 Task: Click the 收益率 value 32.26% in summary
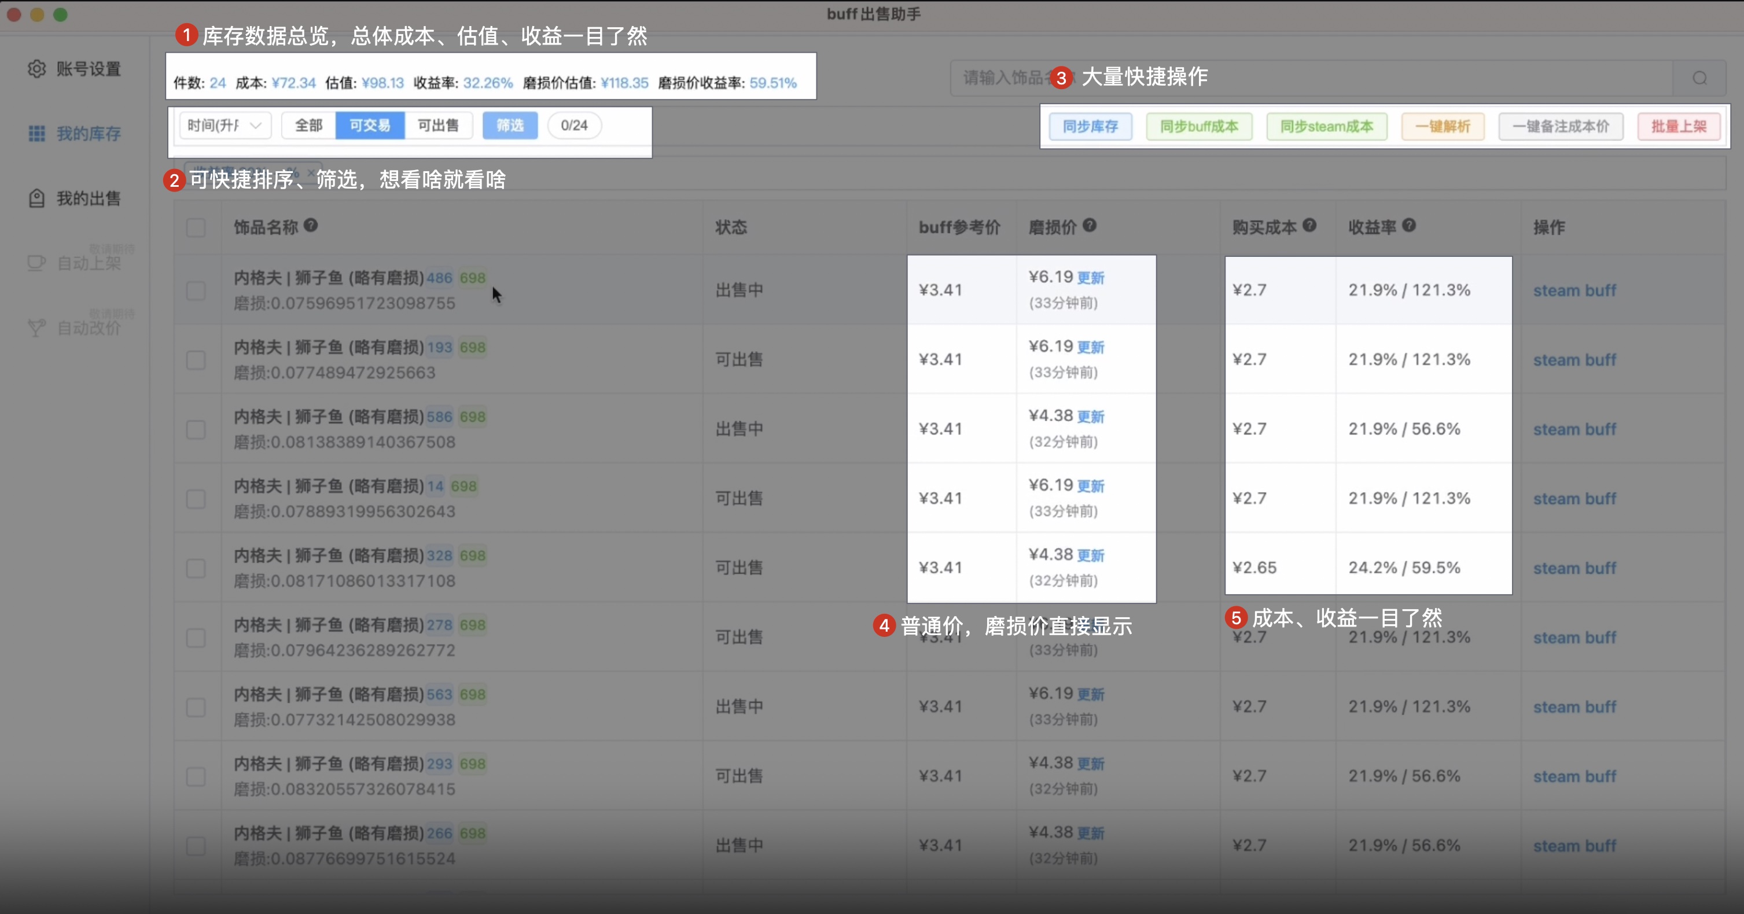point(487,83)
